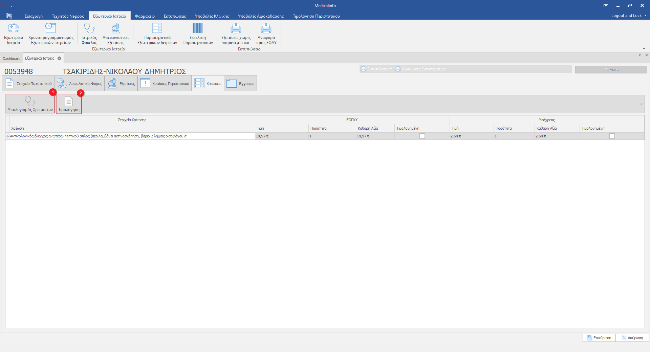Open Ιατρικός Φάκελος stethoscope icon
The width and height of the screenshot is (650, 352).
tap(89, 34)
